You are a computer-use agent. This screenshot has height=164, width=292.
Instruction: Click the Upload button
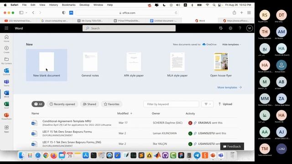(225, 104)
